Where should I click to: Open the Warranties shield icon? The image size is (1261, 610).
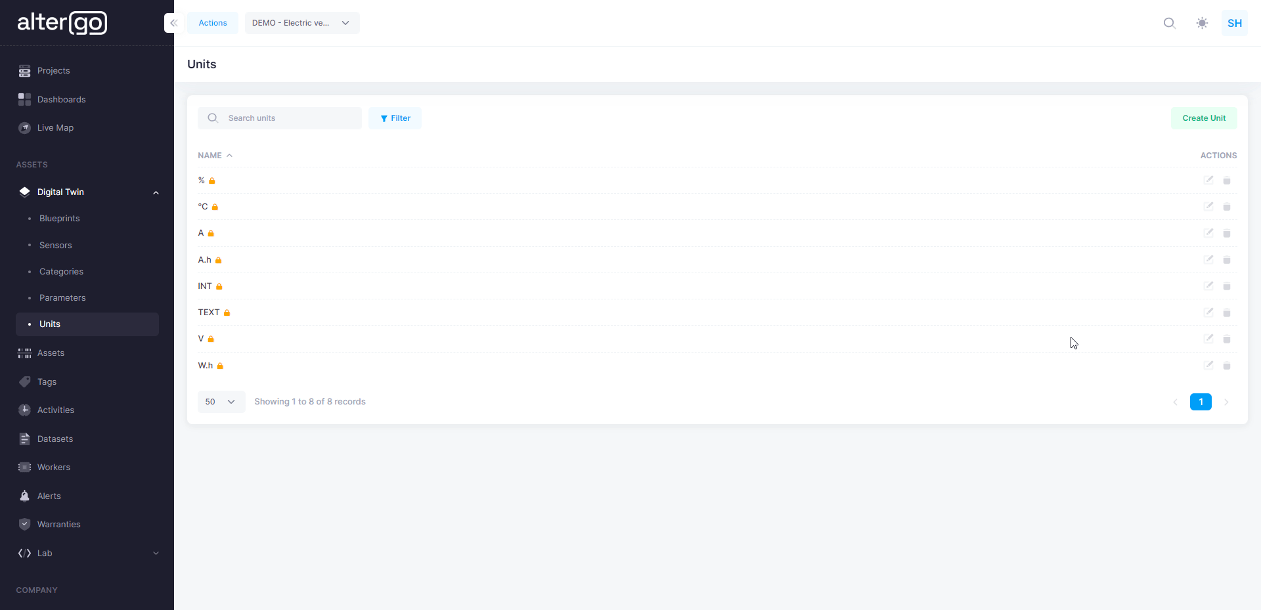(24, 524)
